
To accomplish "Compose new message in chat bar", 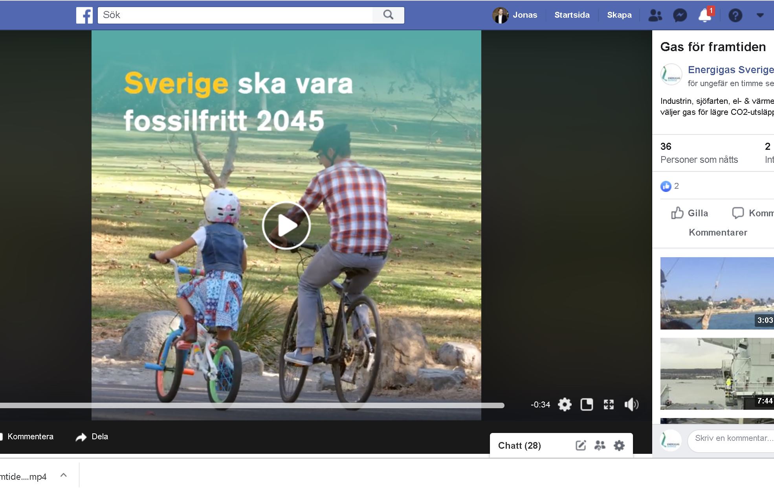I will [x=581, y=446].
